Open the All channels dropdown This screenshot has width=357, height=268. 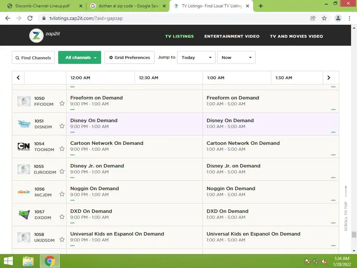tap(80, 58)
